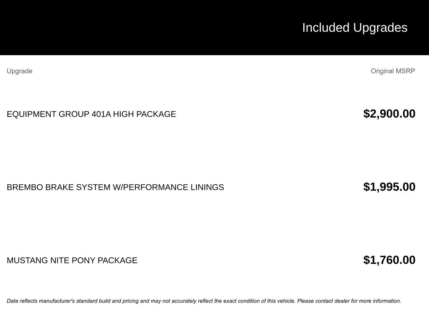Click the "Data reflects manufacturer's" opening phrase
The image size is (429, 321).
(41, 301)
